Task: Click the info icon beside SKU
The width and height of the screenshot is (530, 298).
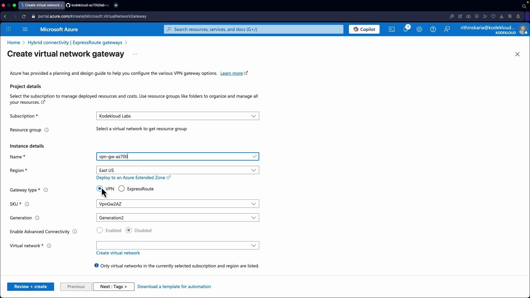Action: [x=27, y=204]
